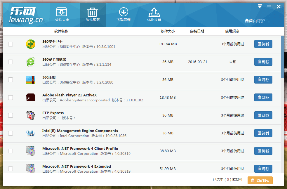Uninstall Microsoft .NET Framework 4 Extended
The width and height of the screenshot is (287, 189).
pos(263,169)
